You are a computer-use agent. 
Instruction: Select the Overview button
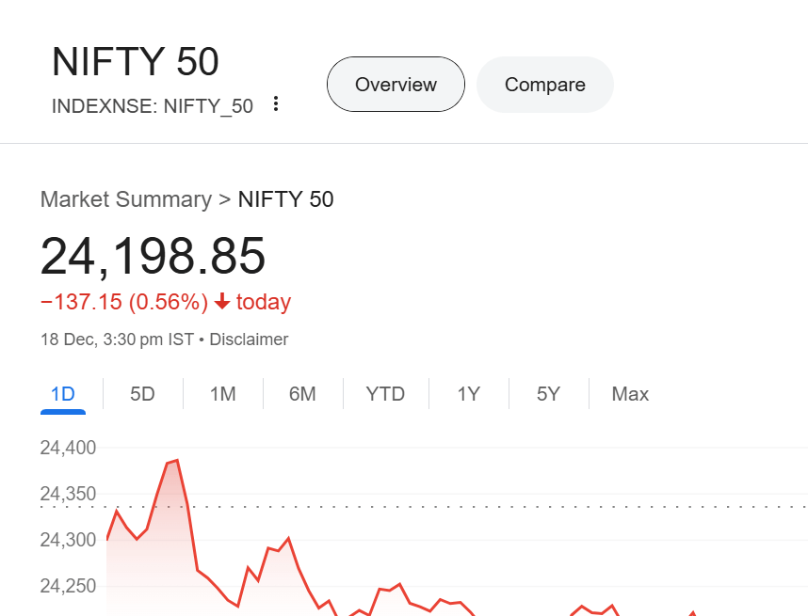pyautogui.click(x=396, y=85)
